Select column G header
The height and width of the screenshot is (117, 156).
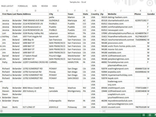pos(87,11)
